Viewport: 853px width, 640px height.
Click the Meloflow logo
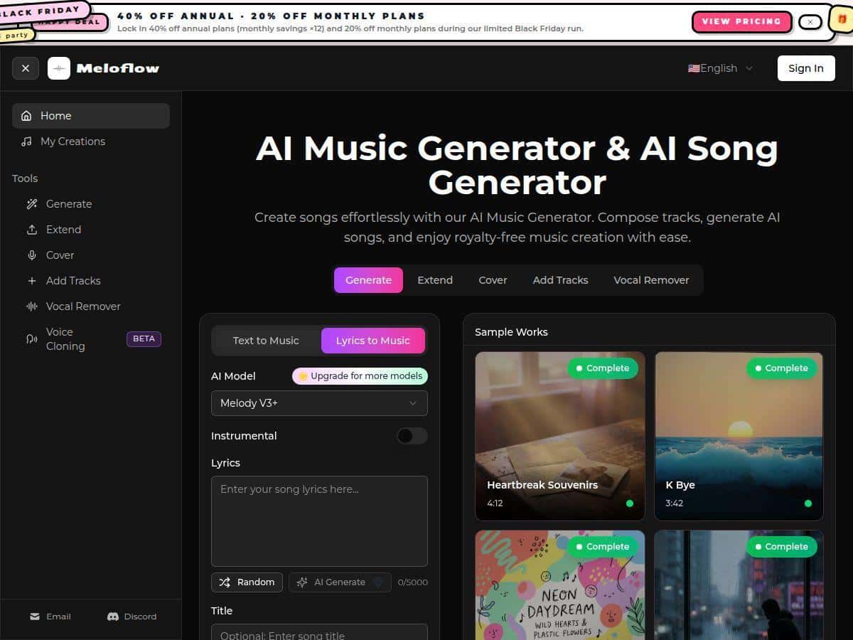[x=103, y=68]
